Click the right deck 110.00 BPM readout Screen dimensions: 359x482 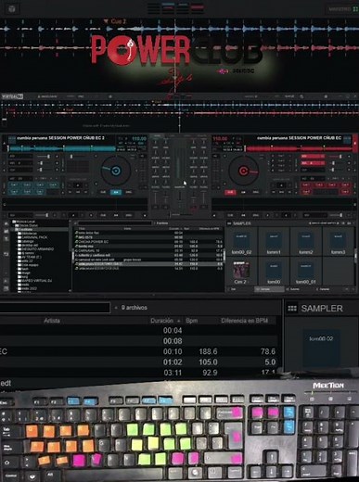[220, 138]
